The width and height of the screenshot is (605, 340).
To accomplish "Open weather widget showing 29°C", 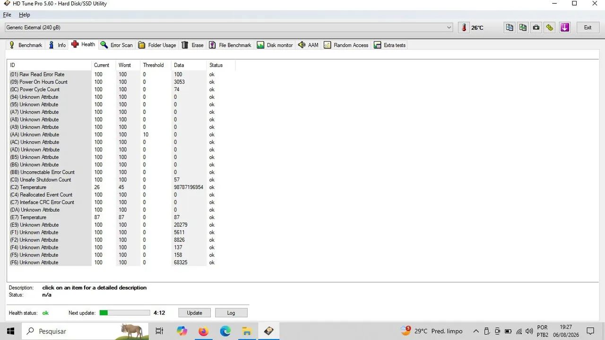I will [432, 331].
